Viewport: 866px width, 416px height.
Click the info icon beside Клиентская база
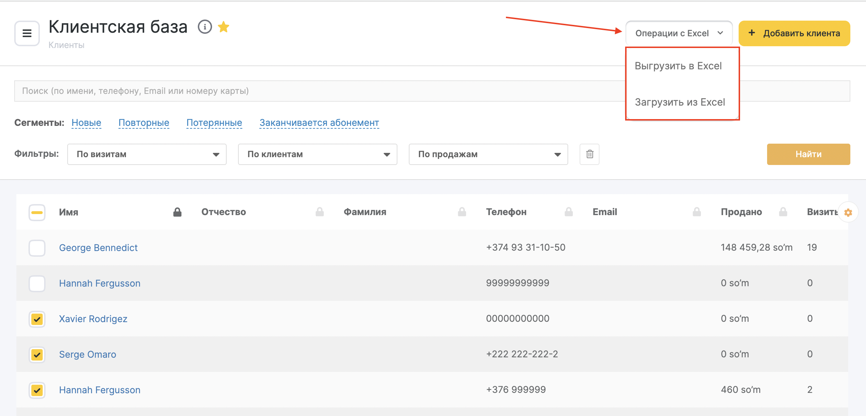(x=205, y=27)
